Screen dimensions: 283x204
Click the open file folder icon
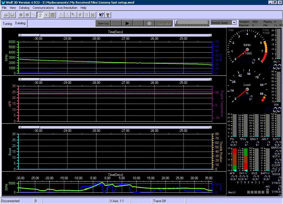(6, 15)
